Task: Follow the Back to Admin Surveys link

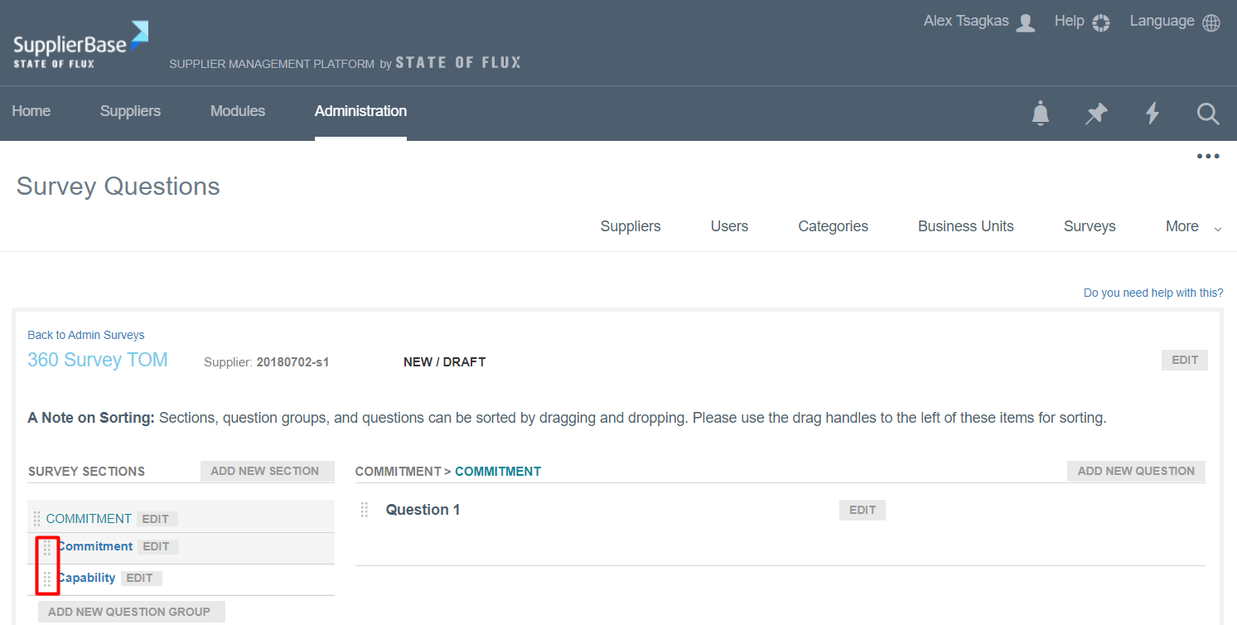Action: [x=86, y=335]
